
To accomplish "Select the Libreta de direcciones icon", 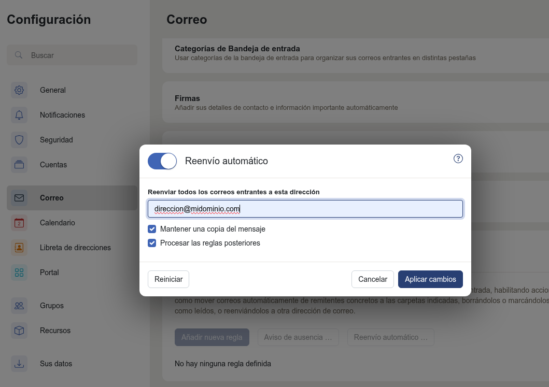I will [x=19, y=248].
